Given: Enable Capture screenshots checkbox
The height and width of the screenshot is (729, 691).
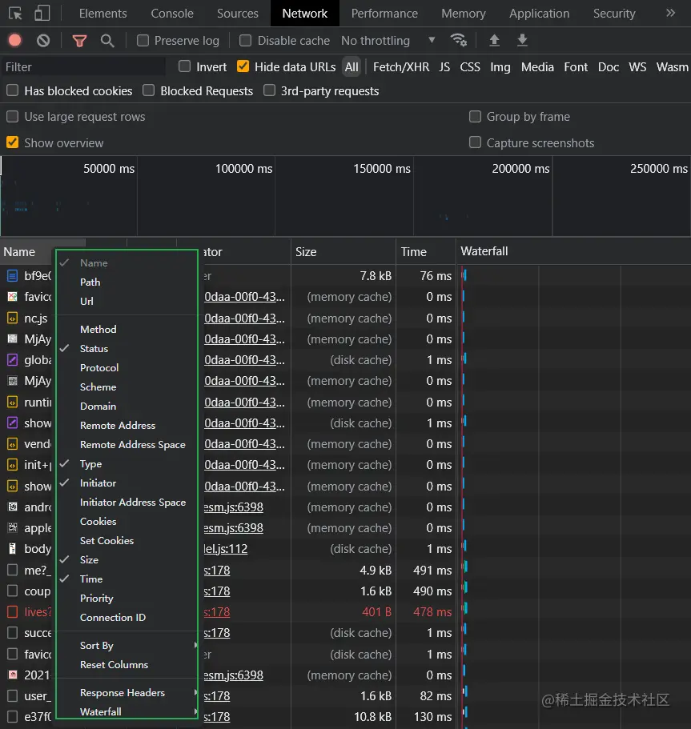Looking at the screenshot, I should tap(476, 143).
